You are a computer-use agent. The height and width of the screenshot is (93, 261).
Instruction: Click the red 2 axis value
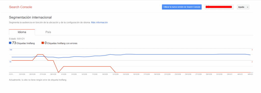pos(252,62)
